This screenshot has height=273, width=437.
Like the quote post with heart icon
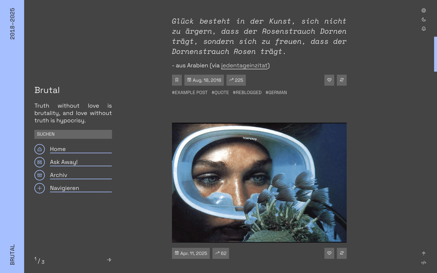(x=329, y=80)
